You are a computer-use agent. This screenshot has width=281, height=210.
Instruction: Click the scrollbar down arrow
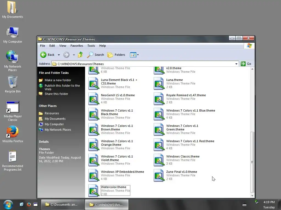[x=252, y=196]
